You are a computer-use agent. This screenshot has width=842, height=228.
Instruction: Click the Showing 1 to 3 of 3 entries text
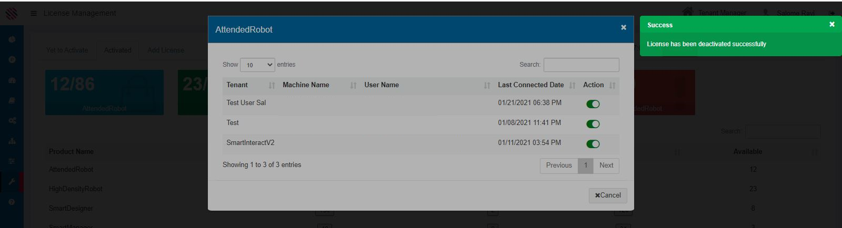click(x=262, y=165)
